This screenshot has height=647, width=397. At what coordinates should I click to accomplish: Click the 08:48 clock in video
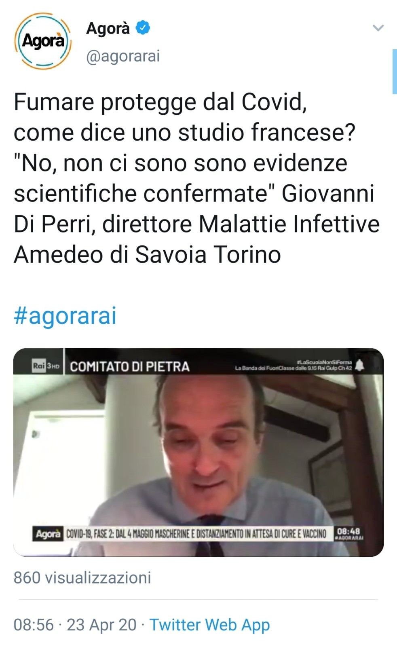pos(348,531)
